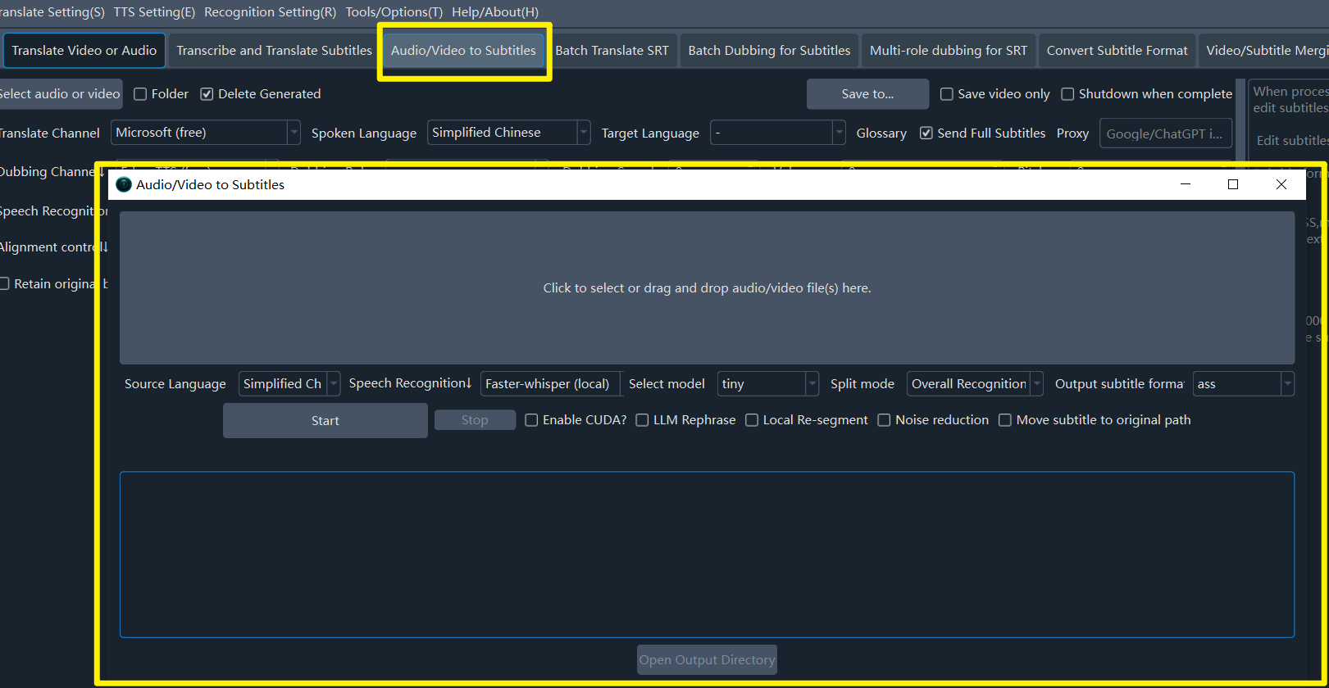
Task: Enable the CUDA checkbox
Action: [532, 420]
